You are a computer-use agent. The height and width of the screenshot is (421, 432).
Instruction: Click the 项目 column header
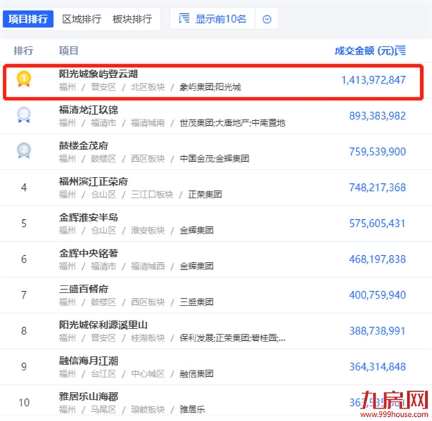[68, 50]
